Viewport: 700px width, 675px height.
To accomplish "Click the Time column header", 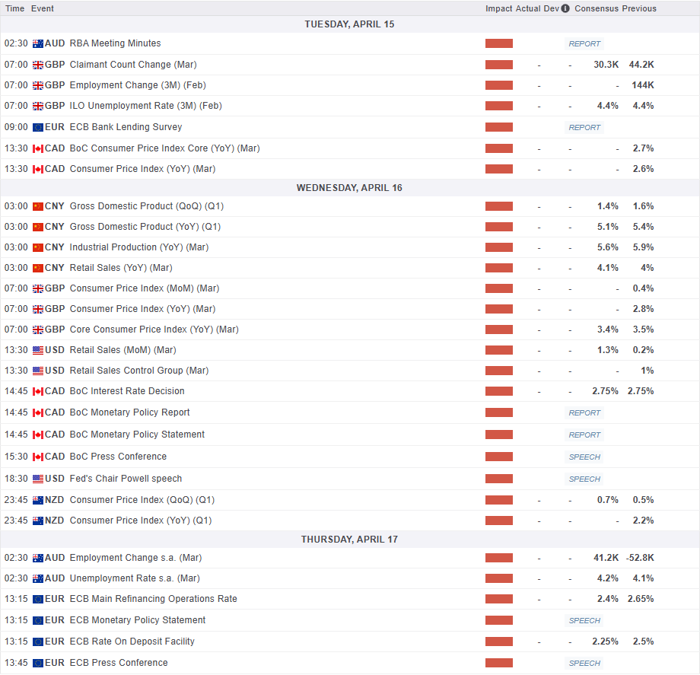I will 15,8.
